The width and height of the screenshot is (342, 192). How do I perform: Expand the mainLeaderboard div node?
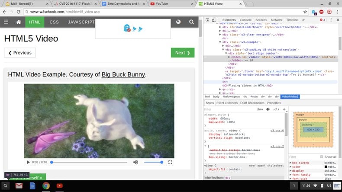coord(220,27)
